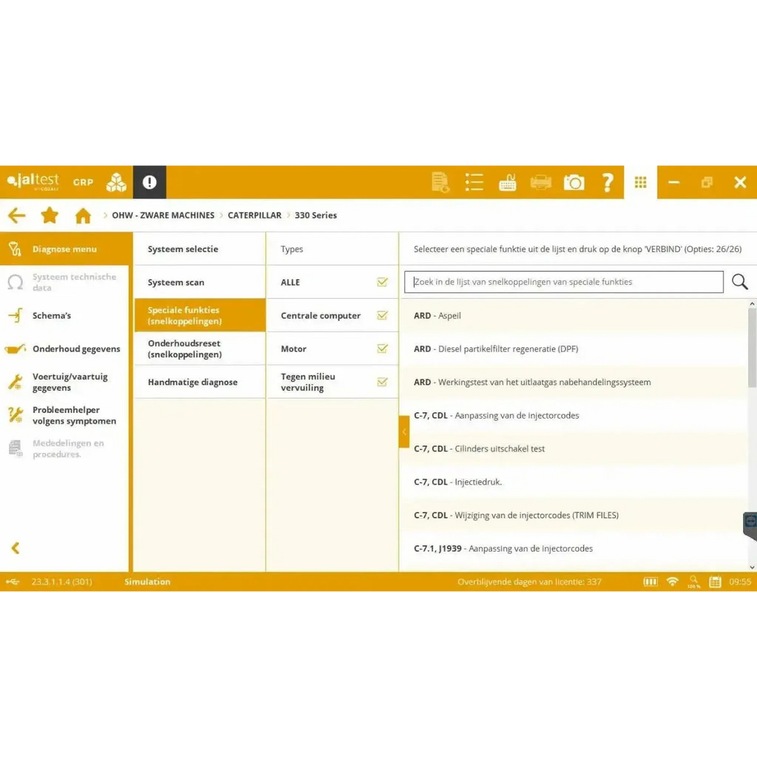
Task: Click the Jaltest logo
Action: tap(33, 182)
